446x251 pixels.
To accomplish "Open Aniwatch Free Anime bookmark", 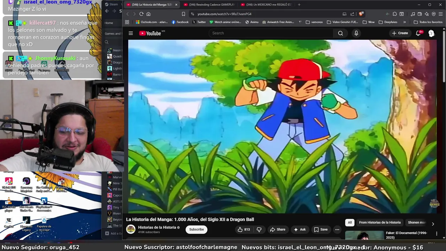I will [x=278, y=22].
